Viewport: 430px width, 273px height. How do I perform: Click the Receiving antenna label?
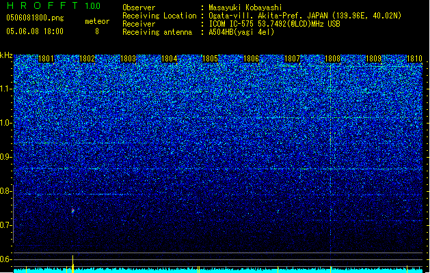pyautogui.click(x=157, y=32)
